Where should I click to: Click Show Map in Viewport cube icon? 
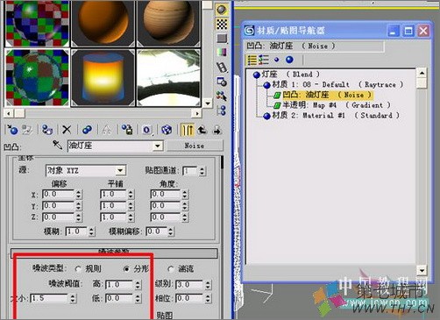click(x=167, y=130)
